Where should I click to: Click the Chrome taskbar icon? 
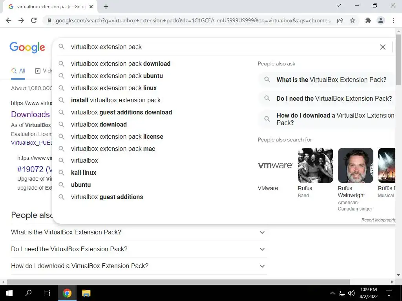point(67,293)
